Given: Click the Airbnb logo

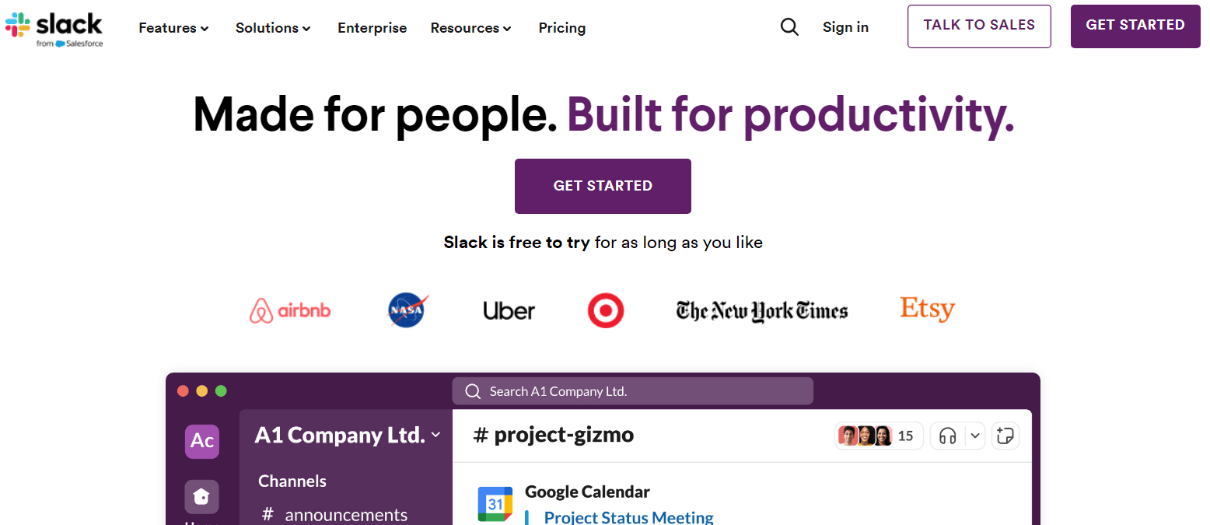Looking at the screenshot, I should click(290, 309).
